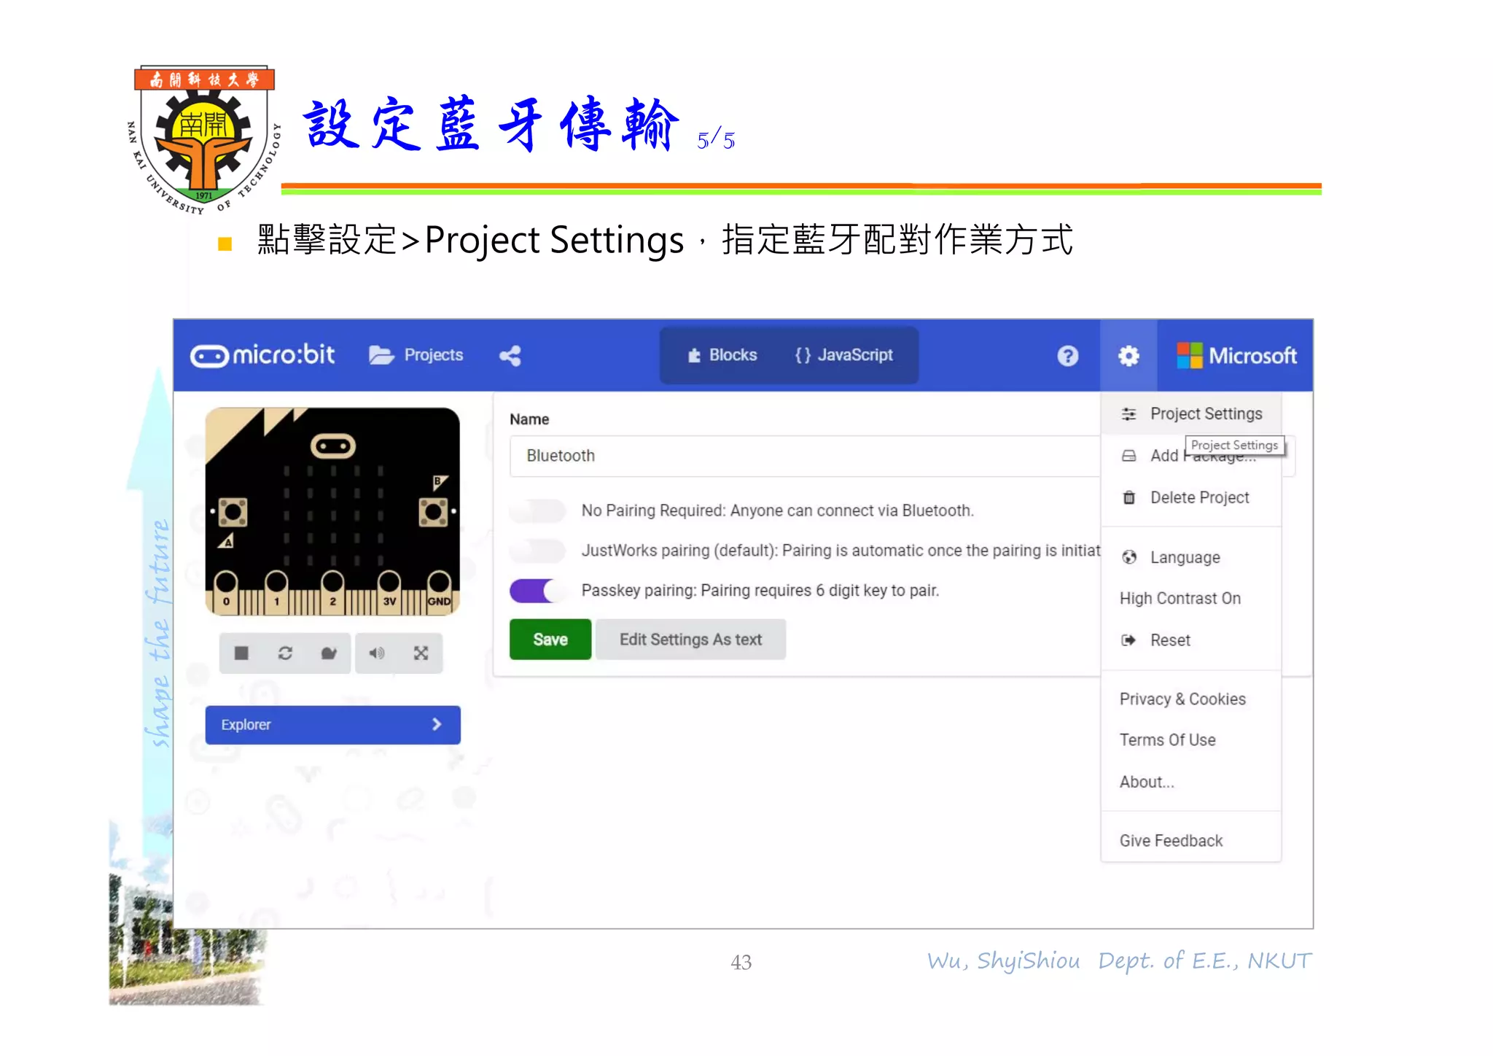Viewport: 1493px width, 1056px height.
Task: Open the settings gear menu
Action: (1128, 356)
